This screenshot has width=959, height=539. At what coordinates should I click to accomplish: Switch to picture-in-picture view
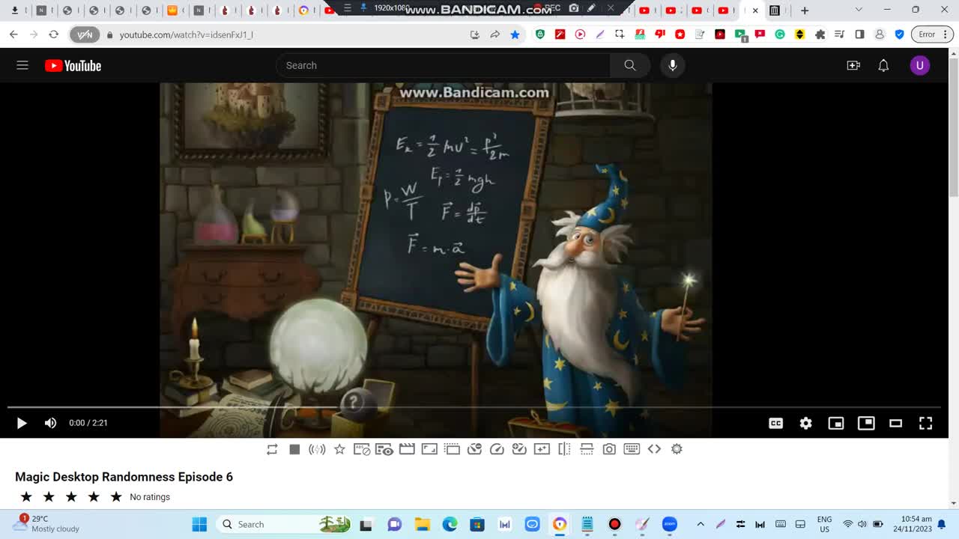(x=866, y=423)
